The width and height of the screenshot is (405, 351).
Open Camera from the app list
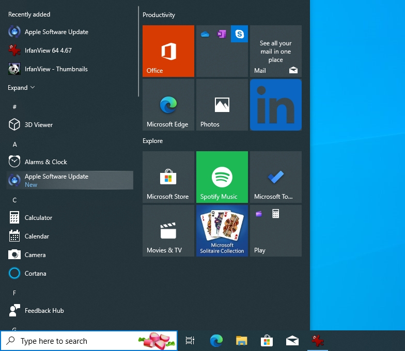70,255
